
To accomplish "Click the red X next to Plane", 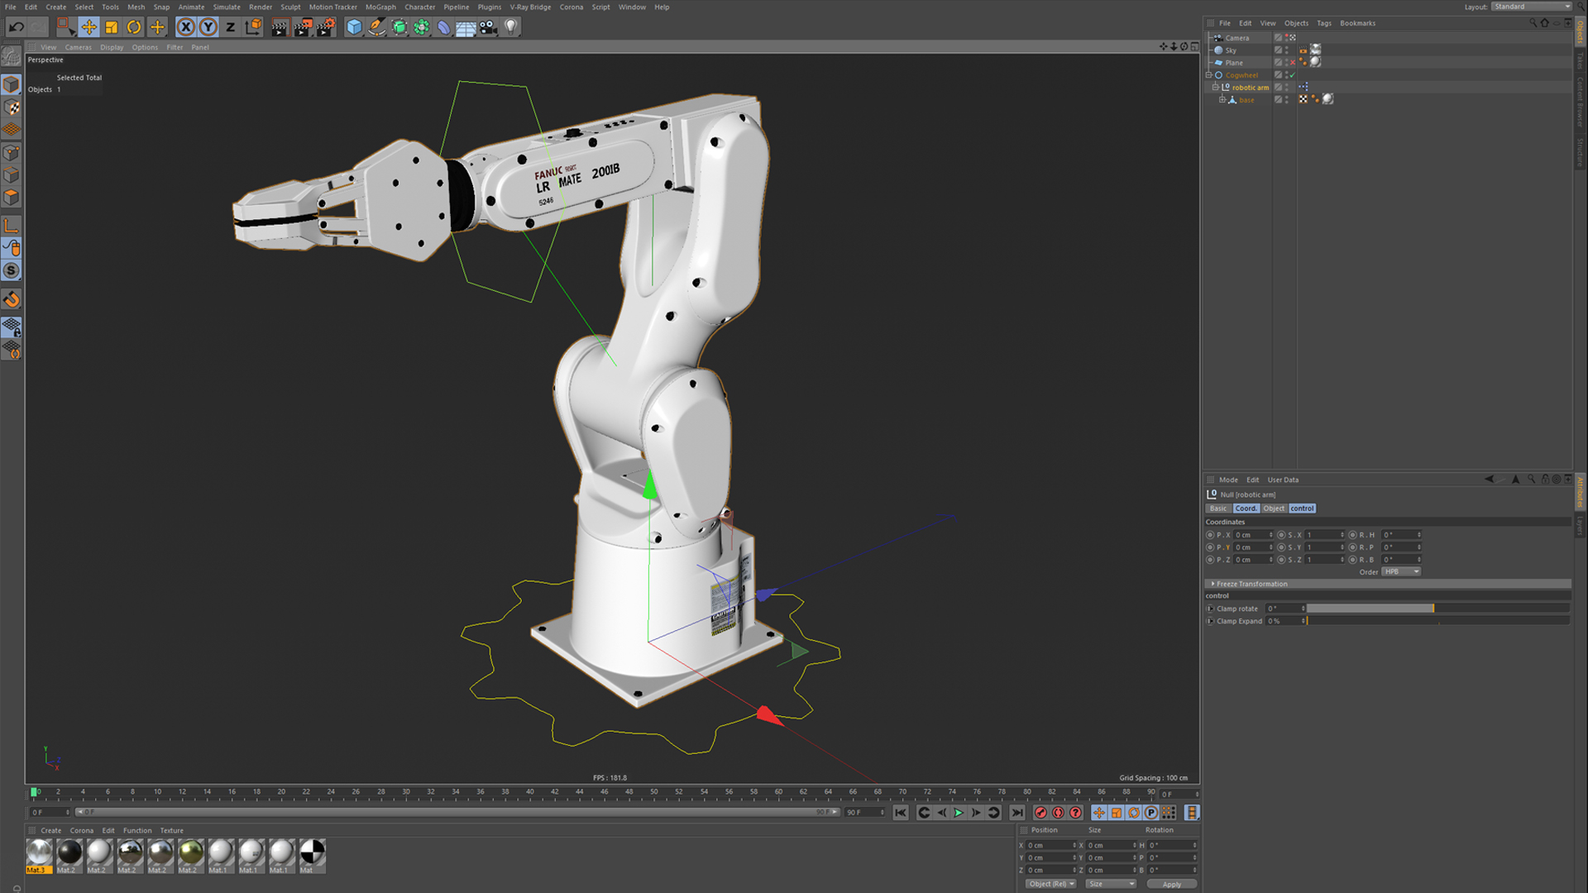I will coord(1292,62).
